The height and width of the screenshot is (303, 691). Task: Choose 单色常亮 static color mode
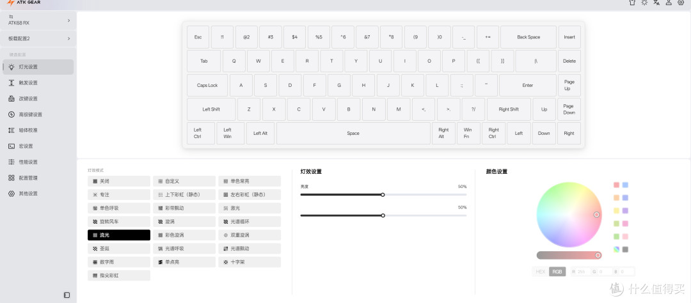pos(250,181)
